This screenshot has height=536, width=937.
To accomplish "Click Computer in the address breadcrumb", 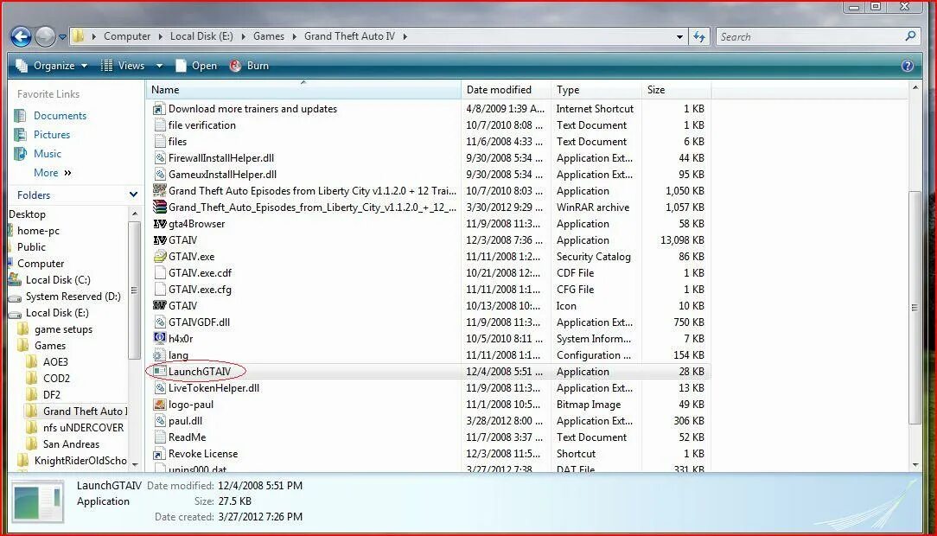I will [x=127, y=36].
